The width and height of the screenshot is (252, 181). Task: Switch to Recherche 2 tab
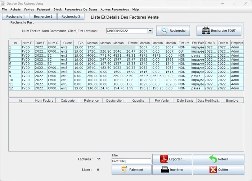tap(43, 17)
